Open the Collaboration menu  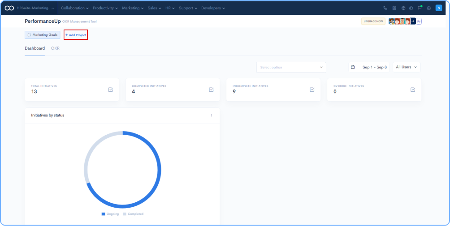click(74, 8)
